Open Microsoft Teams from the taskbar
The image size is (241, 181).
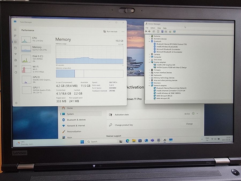152,140
